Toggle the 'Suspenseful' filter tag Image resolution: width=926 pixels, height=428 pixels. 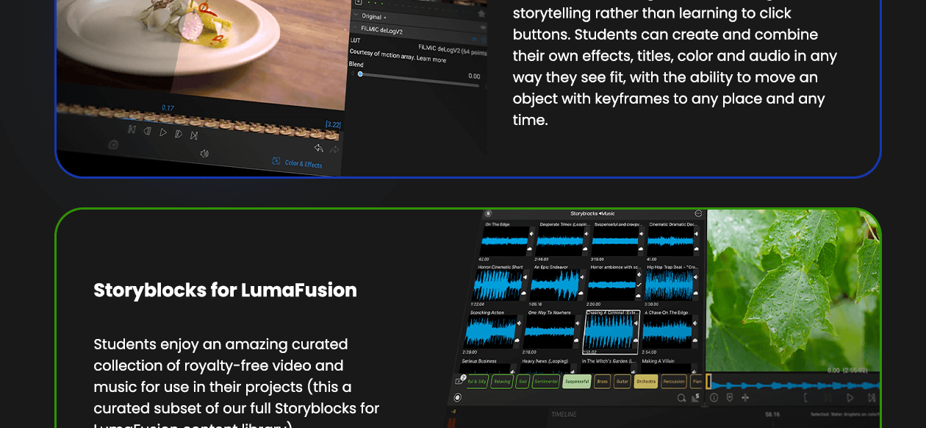tap(577, 382)
